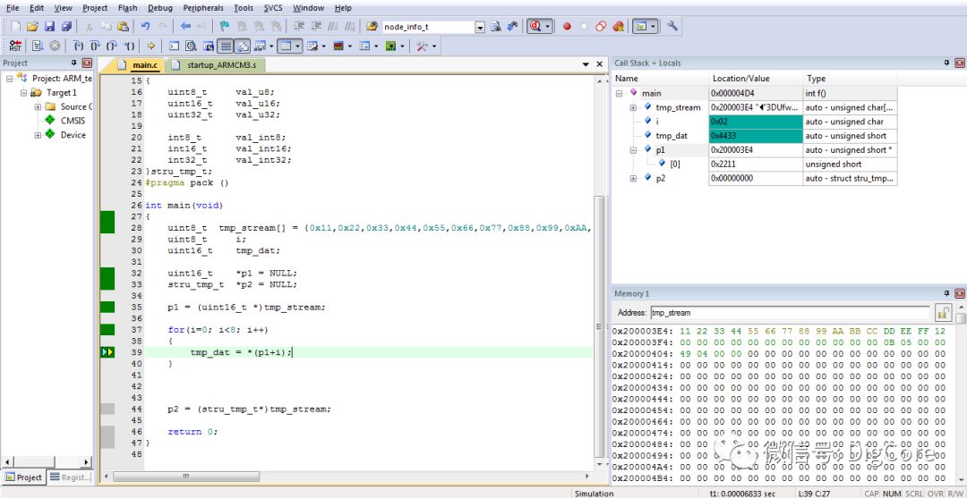Viewport: 967px width, 498px height.
Task: Switch to the startup_ARMCM3.s tab
Action: (x=217, y=64)
